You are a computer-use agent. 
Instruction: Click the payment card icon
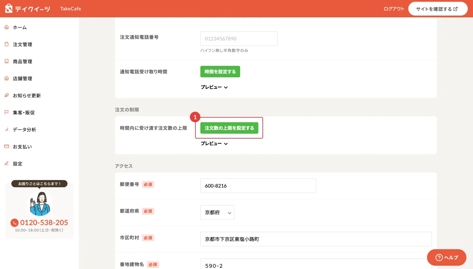7,146
